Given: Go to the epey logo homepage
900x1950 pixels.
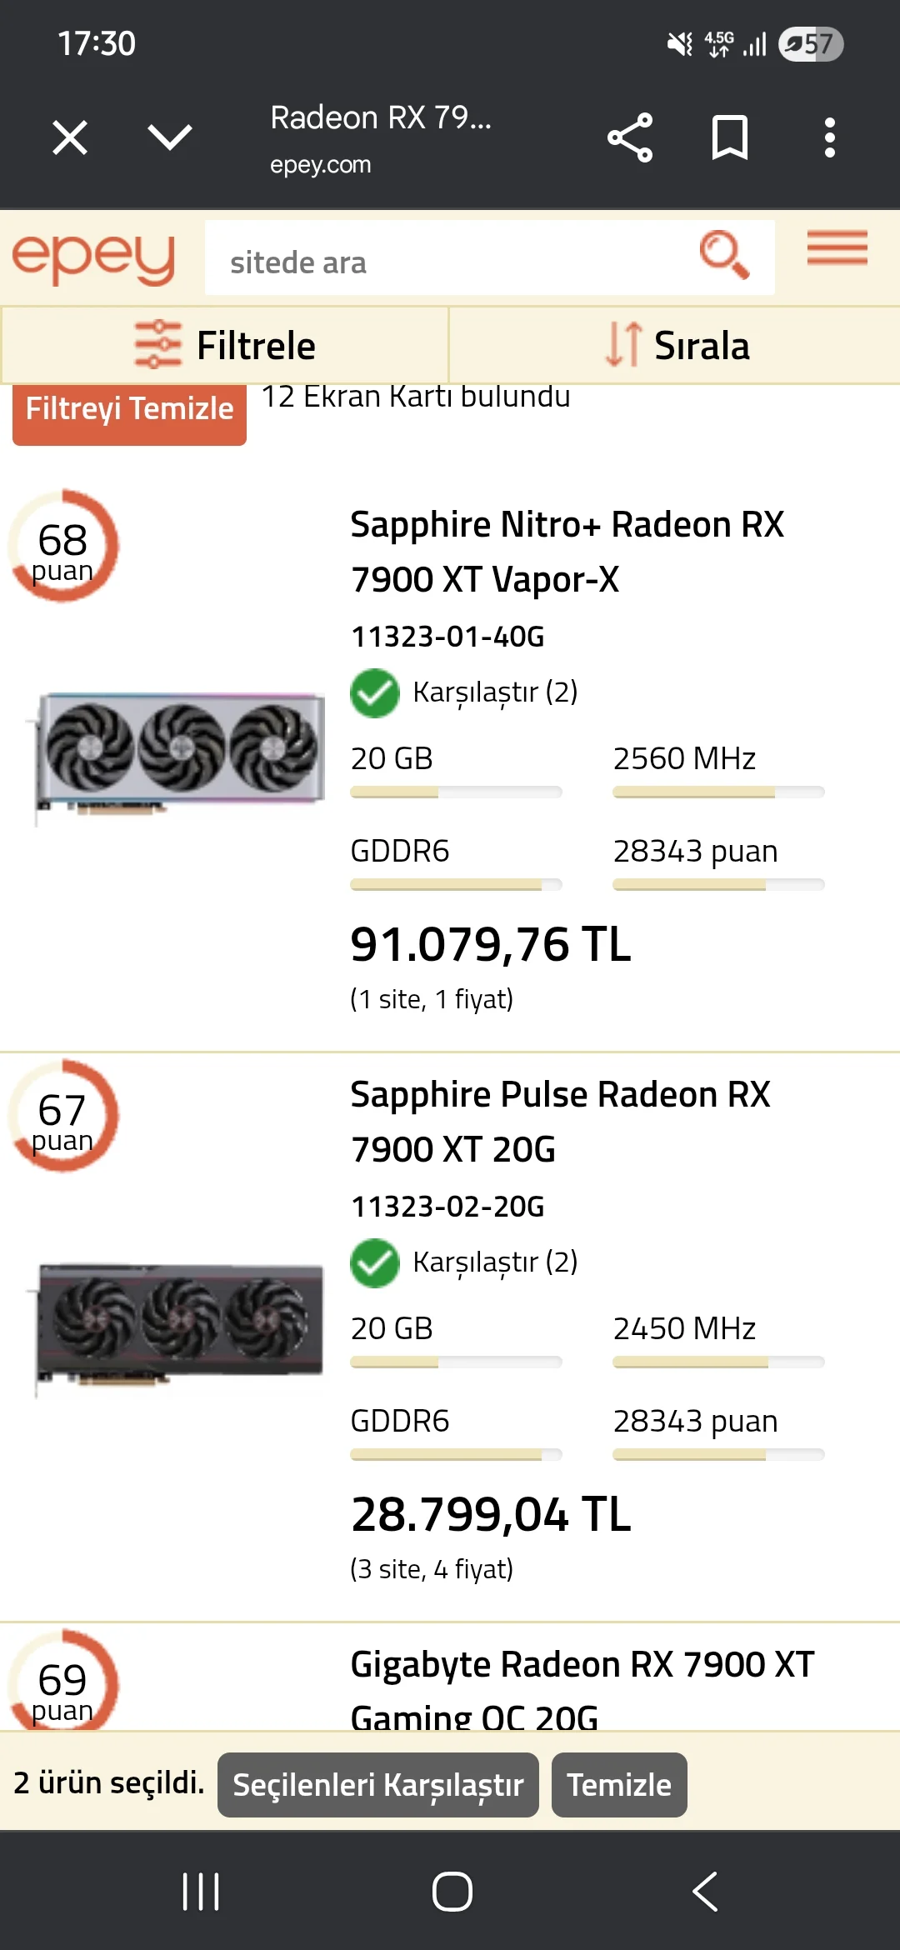Looking at the screenshot, I should 93,257.
